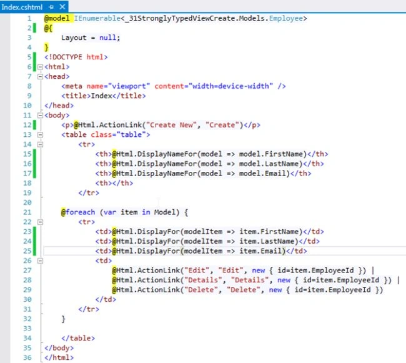The height and width of the screenshot is (363, 406).
Task: Click the meta viewport tag on line 8
Action: [x=174, y=86]
